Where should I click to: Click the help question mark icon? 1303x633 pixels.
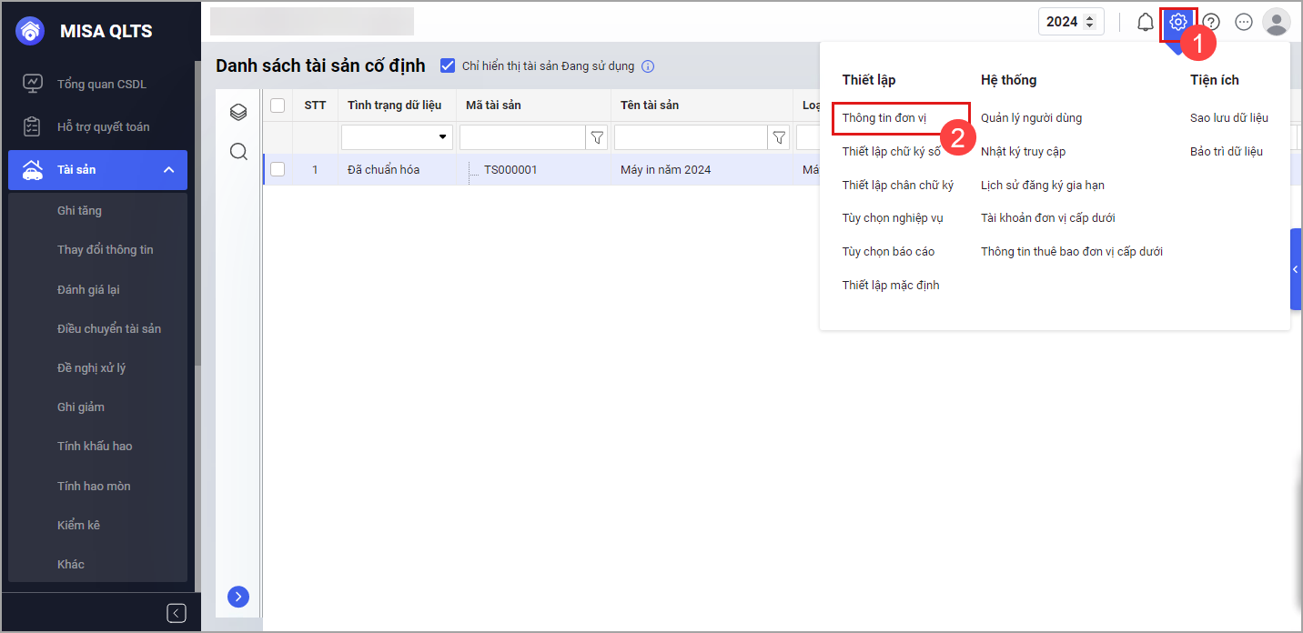tap(1211, 22)
